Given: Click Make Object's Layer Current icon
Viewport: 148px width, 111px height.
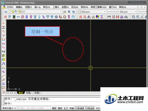Looking at the screenshot, I should coord(65,12).
